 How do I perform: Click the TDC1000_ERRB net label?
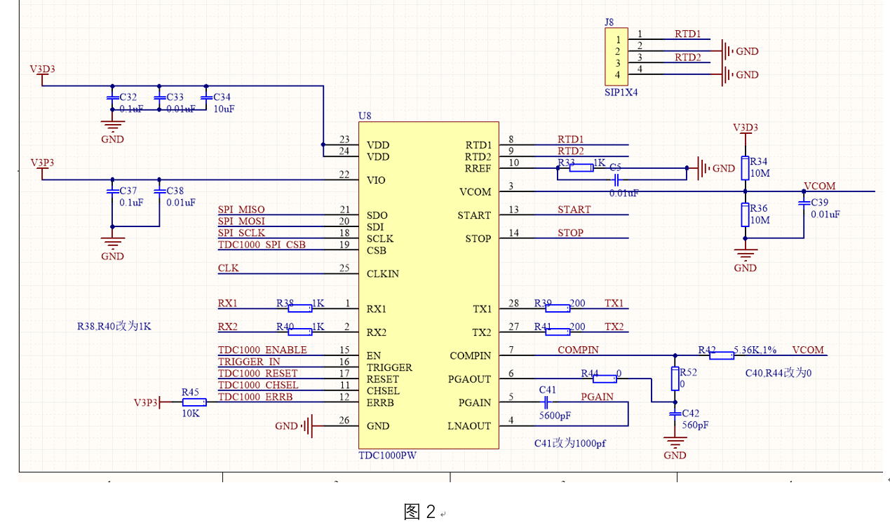[x=255, y=397]
